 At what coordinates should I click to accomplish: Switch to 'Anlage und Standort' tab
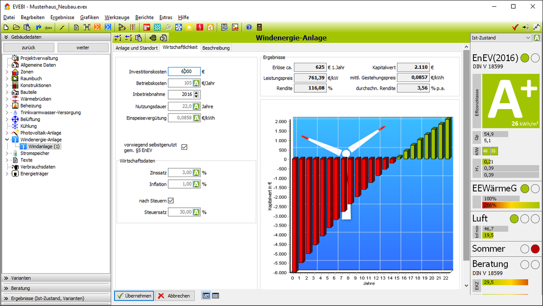point(137,48)
